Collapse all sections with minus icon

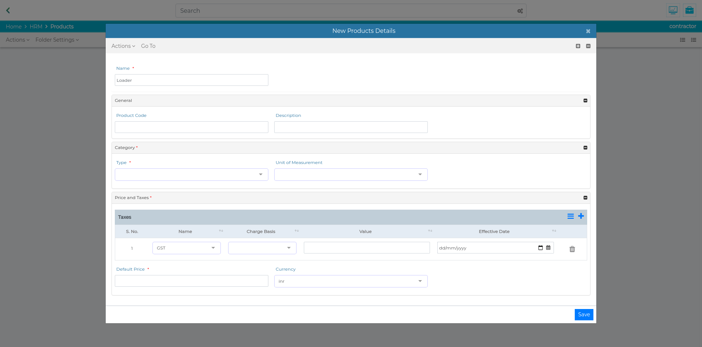coord(588,46)
